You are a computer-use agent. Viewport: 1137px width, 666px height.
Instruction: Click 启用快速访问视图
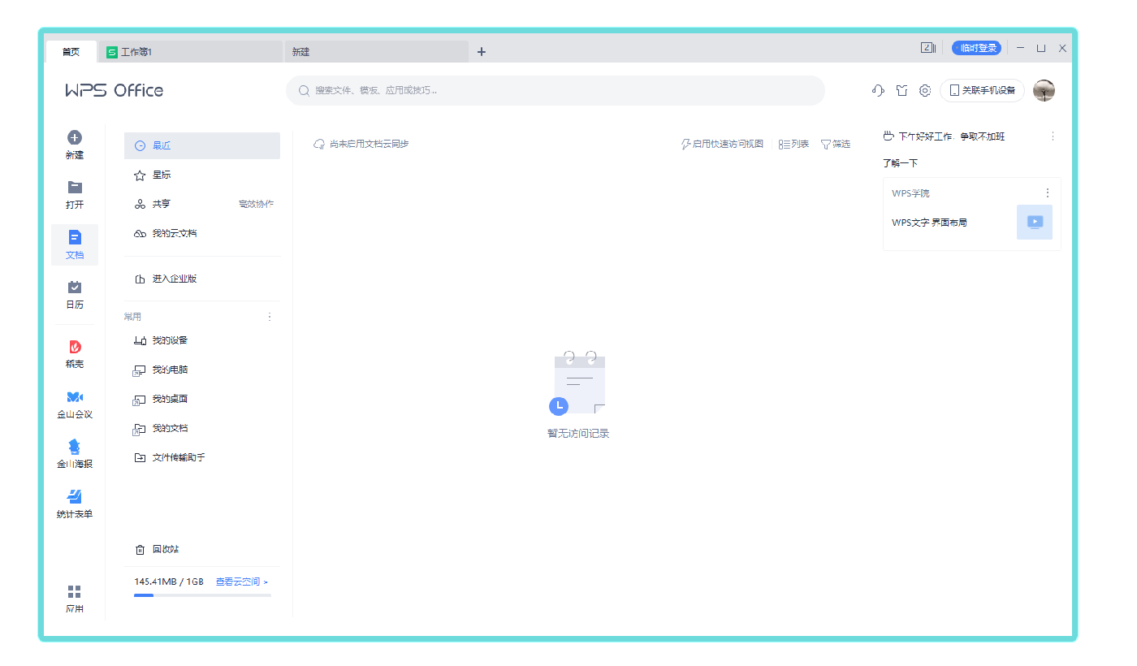point(722,144)
